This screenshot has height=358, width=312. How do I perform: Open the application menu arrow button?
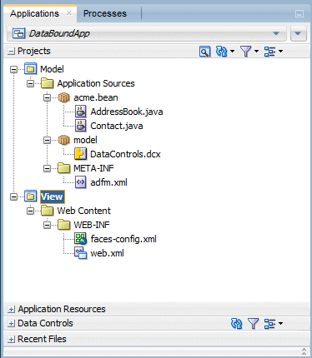[x=298, y=33]
